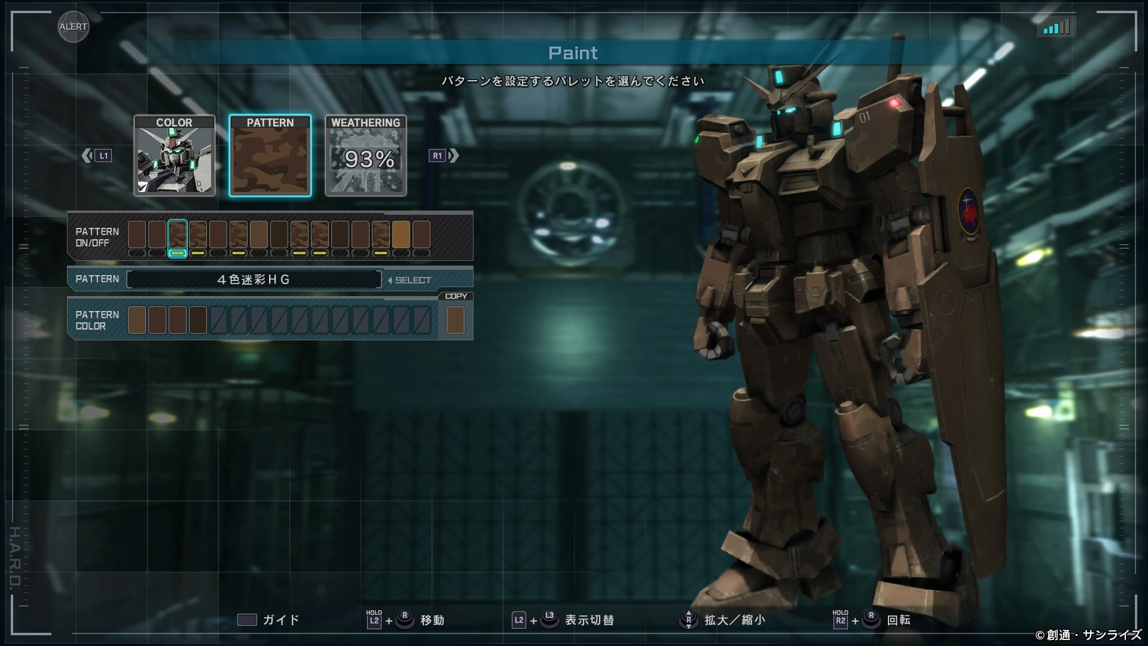Toggle pattern on last ON/OFF palette slot
The image size is (1148, 646).
(422, 238)
